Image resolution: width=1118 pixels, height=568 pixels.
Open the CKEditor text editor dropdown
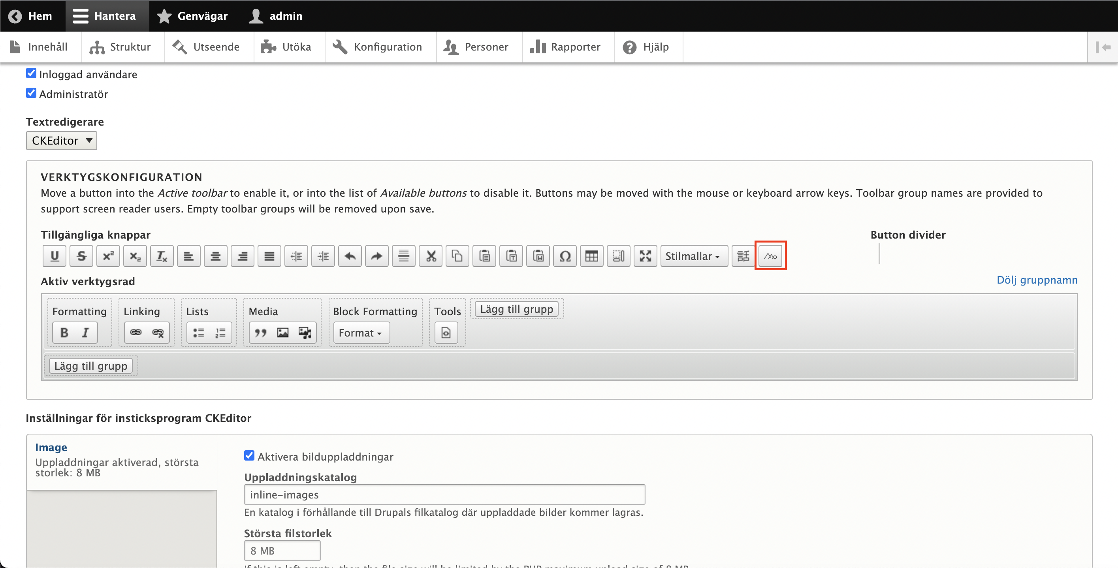(61, 141)
